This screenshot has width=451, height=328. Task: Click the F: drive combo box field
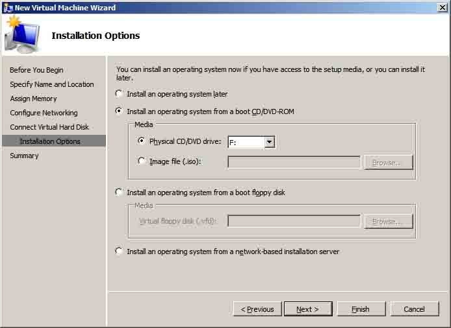point(251,142)
